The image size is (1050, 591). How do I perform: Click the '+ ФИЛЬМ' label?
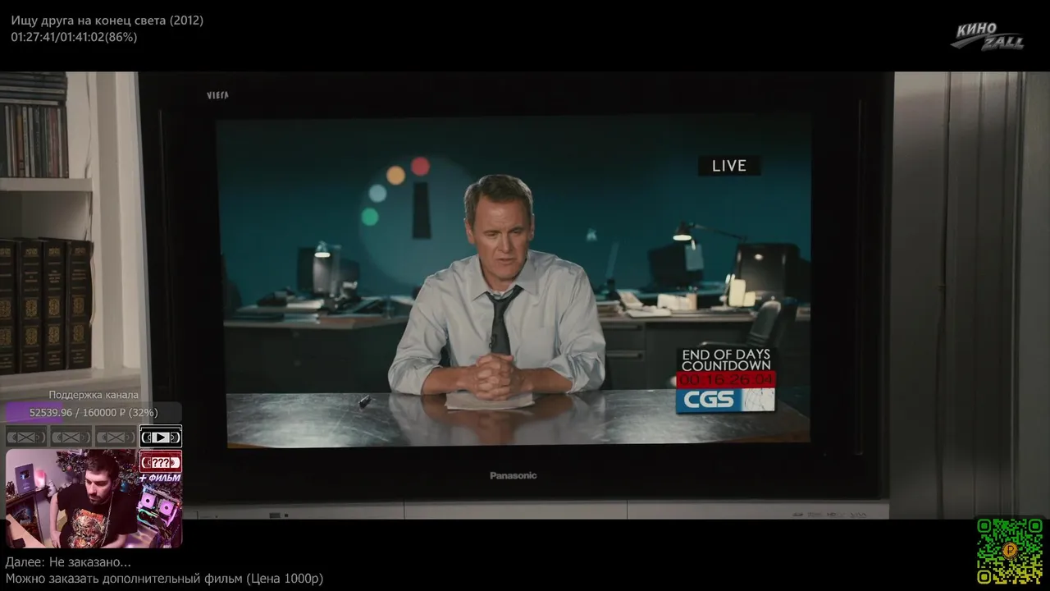point(159,478)
